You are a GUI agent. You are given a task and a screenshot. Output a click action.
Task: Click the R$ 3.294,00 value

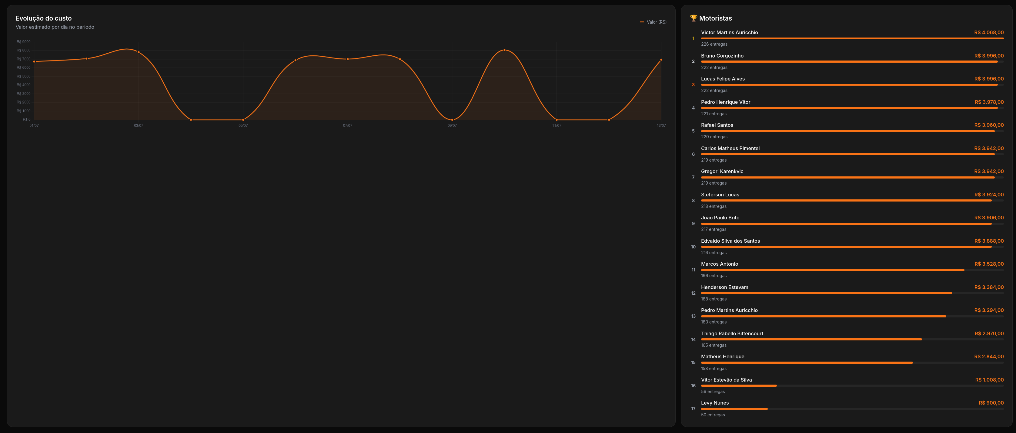click(989, 310)
